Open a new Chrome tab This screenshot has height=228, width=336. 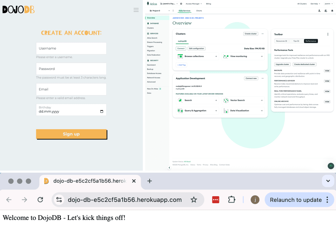point(150,181)
